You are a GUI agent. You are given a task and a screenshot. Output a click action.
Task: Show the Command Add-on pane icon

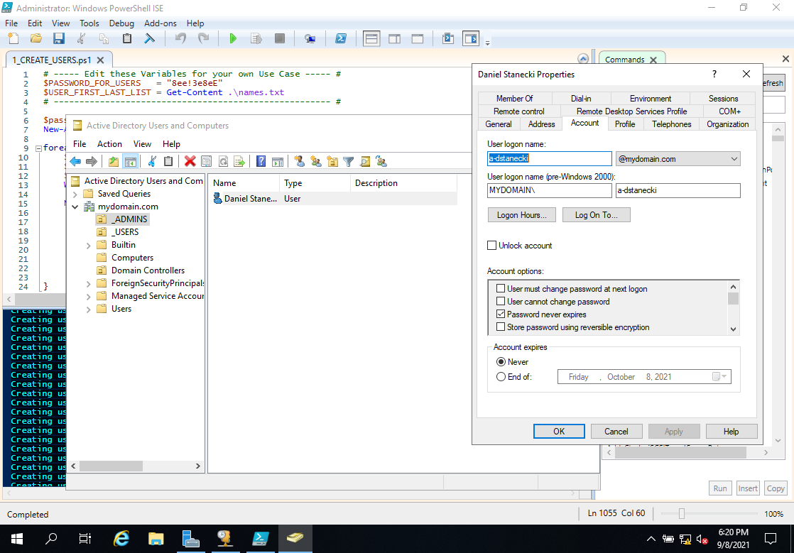click(x=471, y=38)
